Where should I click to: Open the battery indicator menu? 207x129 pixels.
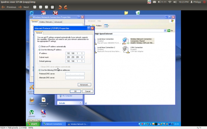162,2
